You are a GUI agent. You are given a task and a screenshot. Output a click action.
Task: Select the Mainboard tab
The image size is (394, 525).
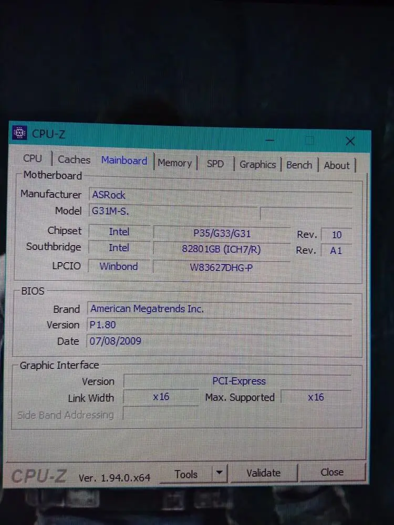tap(124, 161)
